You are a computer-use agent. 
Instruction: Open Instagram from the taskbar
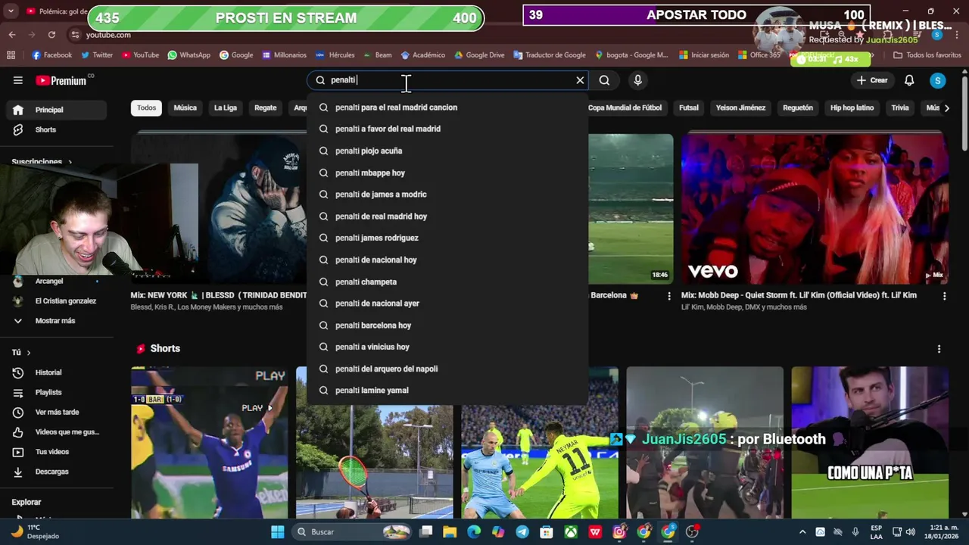(x=619, y=532)
